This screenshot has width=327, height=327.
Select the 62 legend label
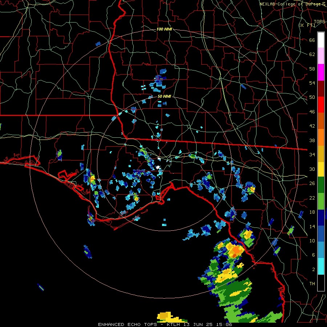tap(312, 54)
